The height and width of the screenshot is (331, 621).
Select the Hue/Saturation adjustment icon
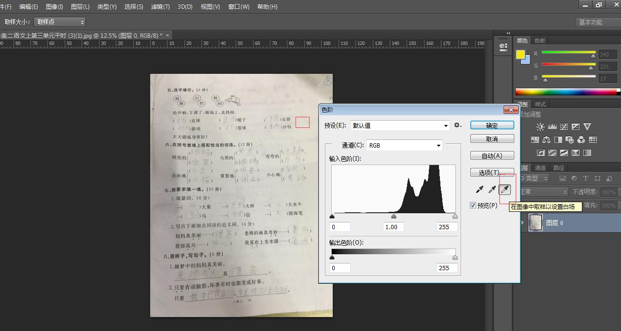click(x=535, y=140)
